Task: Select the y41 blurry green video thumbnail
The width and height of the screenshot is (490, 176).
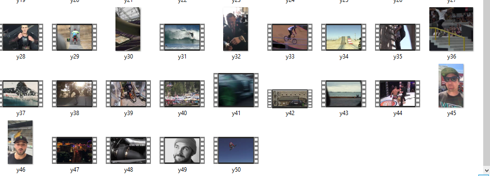Action: coord(236,90)
